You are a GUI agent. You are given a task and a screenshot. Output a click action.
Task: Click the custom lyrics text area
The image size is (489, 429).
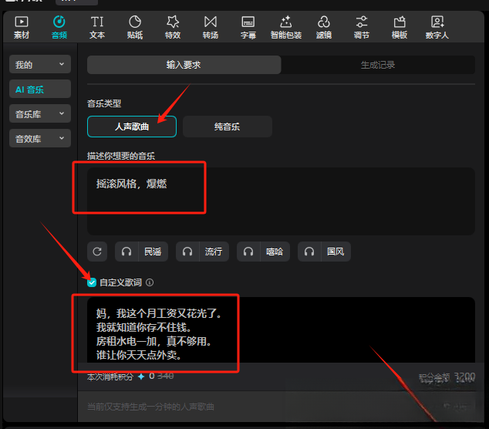(281, 329)
